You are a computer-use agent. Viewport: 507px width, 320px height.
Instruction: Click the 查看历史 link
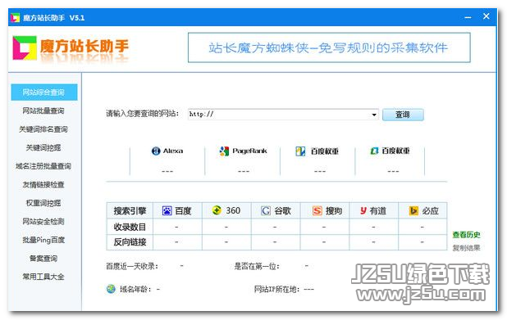[x=466, y=235]
